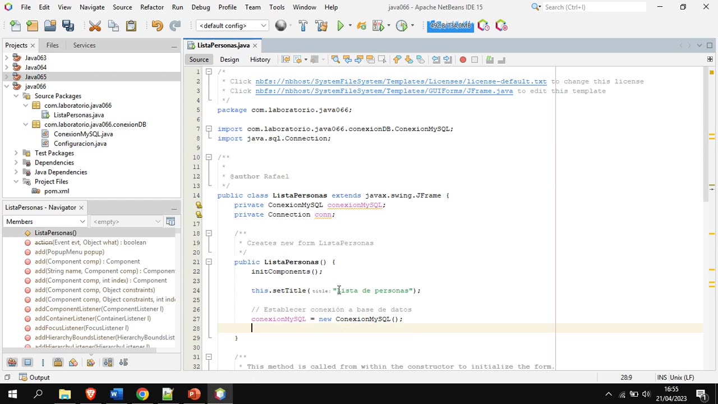The height and width of the screenshot is (404, 718).
Task: Click the New Project toolbar icon
Action: pyautogui.click(x=33, y=26)
